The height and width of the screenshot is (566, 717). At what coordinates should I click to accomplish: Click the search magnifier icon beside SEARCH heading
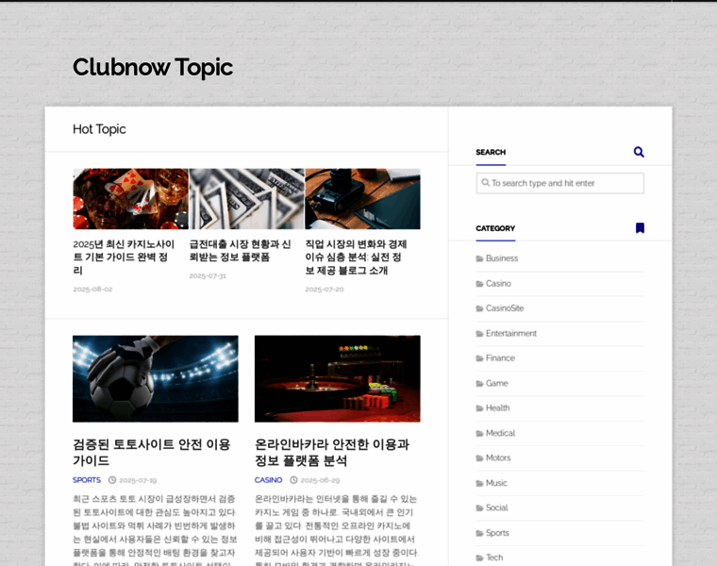639,152
